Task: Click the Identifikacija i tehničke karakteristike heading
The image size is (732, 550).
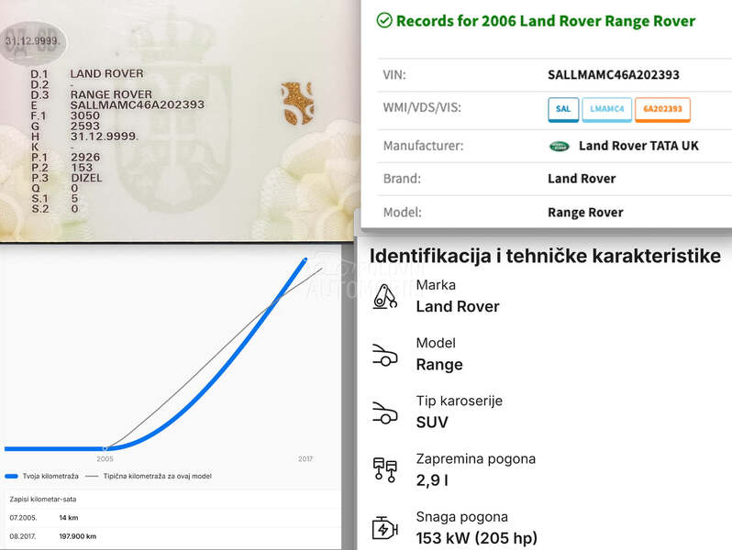Action: coord(545,256)
